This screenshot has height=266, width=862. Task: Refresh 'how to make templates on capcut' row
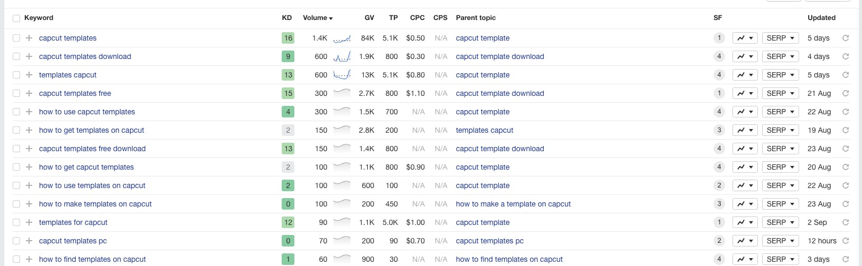846,204
